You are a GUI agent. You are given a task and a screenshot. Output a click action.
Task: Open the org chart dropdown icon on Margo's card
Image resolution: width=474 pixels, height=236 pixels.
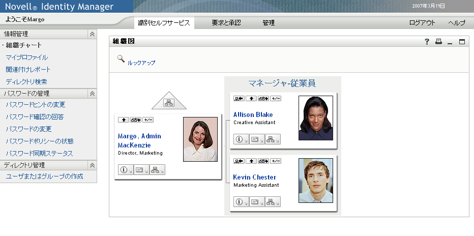pyautogui.click(x=157, y=170)
